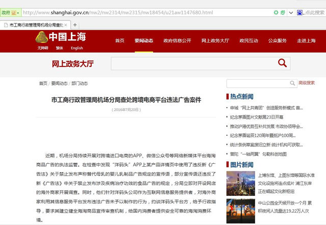Select the 市工商行政管理局机场分局 tab
The width and height of the screenshot is (326, 225).
click(x=35, y=25)
